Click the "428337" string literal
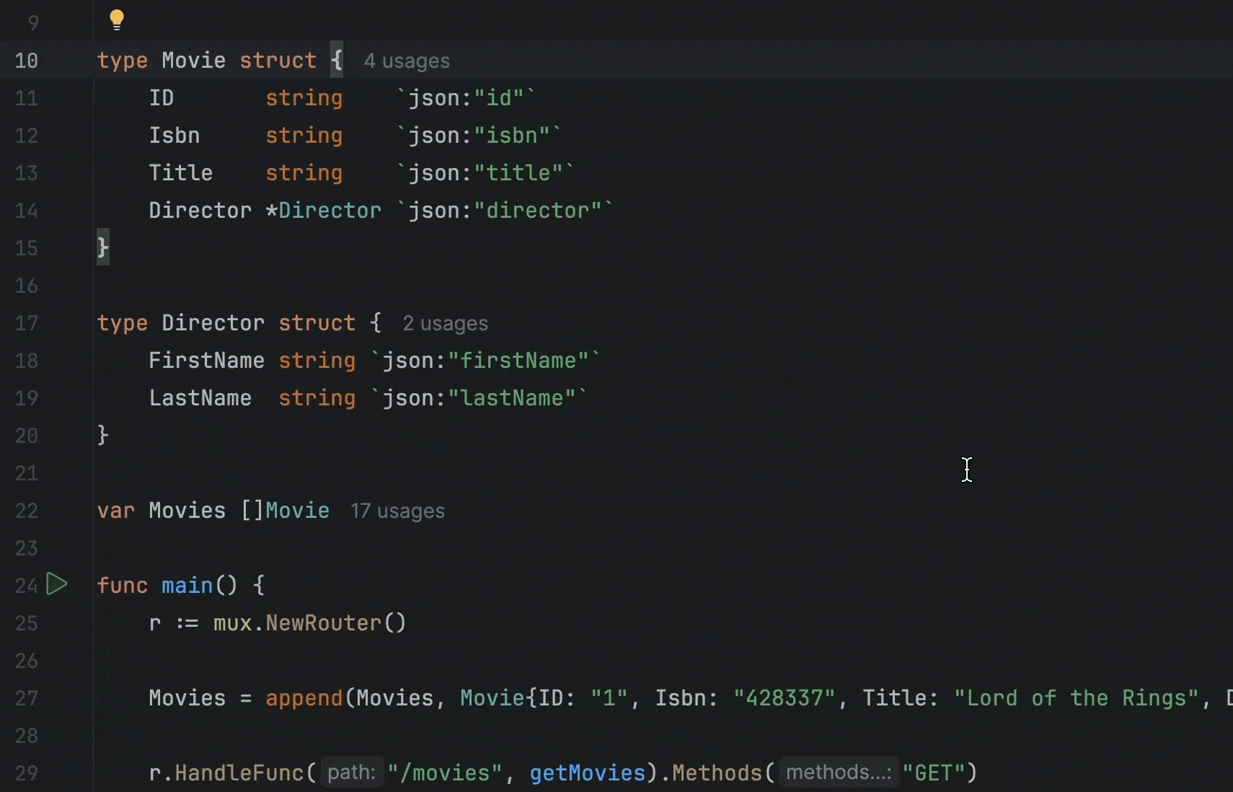Viewport: 1233px width, 792px height. pyautogui.click(x=785, y=698)
